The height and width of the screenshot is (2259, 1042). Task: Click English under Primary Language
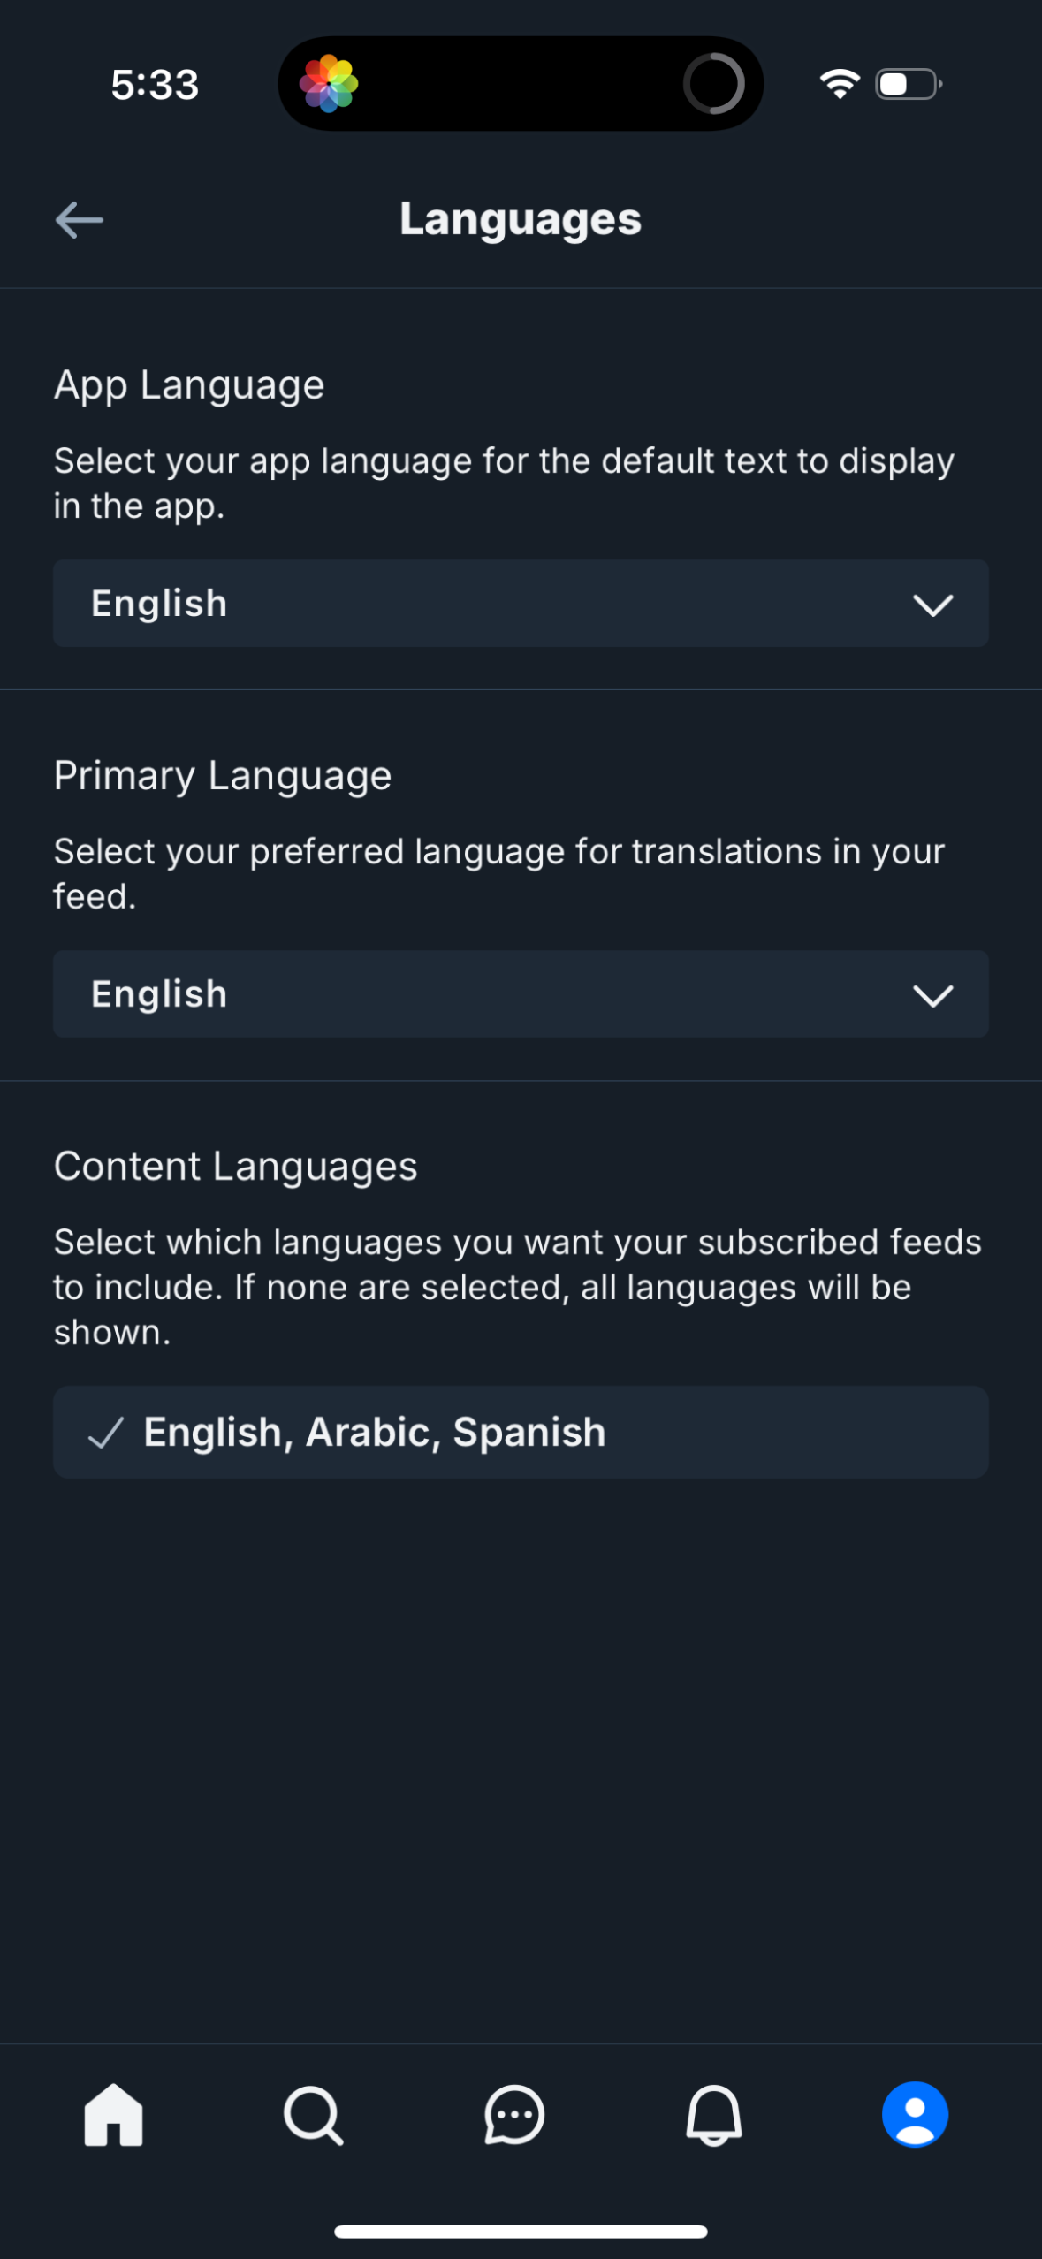coord(158,994)
